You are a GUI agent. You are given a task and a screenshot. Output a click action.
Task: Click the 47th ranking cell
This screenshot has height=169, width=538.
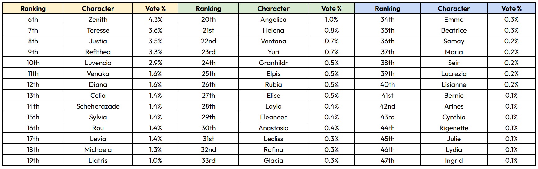coord(388,160)
